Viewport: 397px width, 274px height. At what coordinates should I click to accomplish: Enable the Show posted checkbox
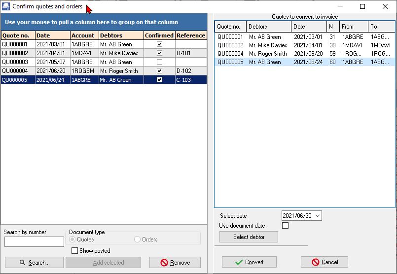coord(75,251)
